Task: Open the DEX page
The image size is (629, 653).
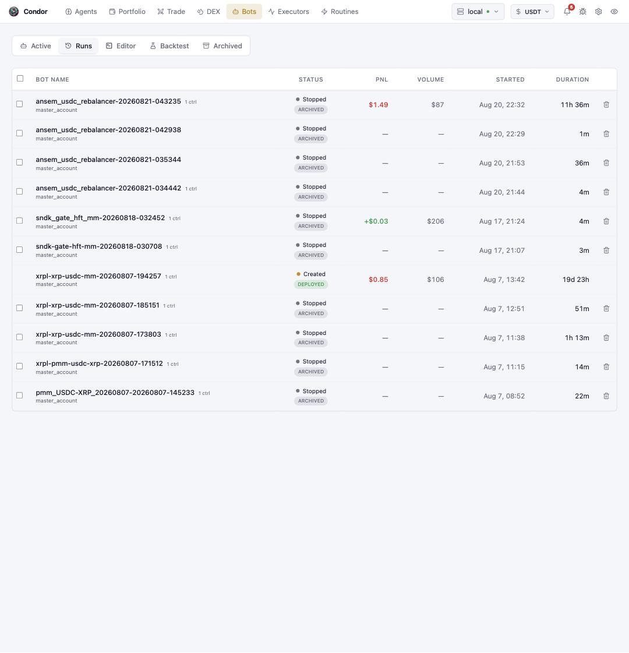Action: [208, 12]
